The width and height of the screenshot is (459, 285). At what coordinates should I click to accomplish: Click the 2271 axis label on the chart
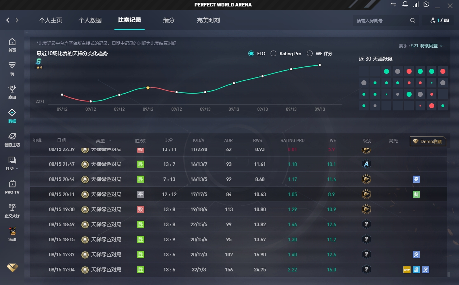[40, 101]
